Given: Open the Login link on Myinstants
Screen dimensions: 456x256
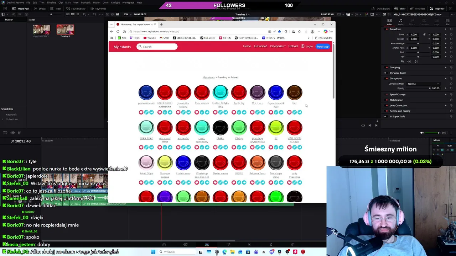Looking at the screenshot, I should tap(307, 46).
